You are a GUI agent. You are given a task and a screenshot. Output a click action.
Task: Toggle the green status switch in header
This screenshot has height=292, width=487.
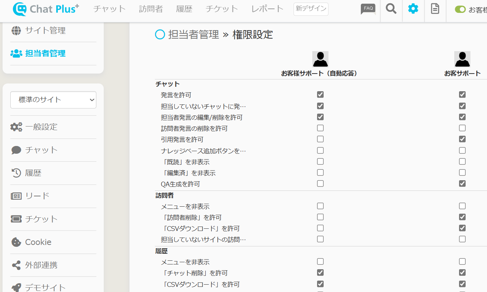tap(460, 10)
